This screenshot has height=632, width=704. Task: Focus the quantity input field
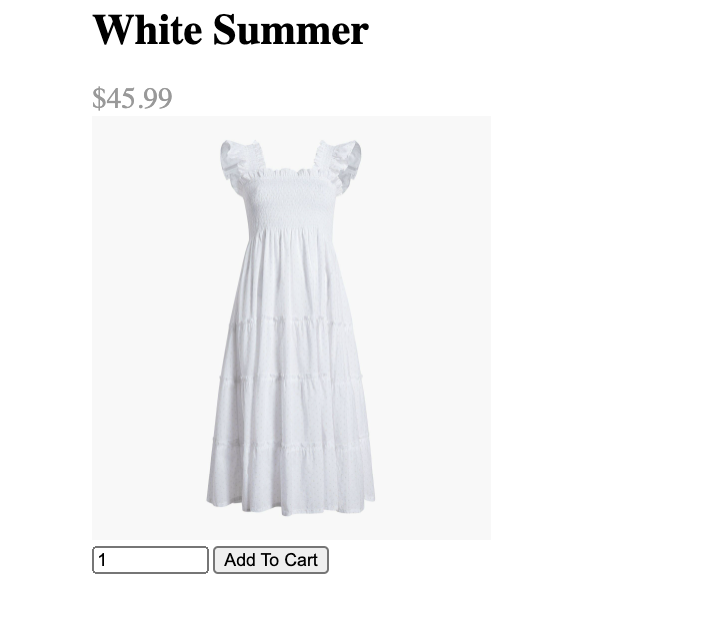(151, 560)
